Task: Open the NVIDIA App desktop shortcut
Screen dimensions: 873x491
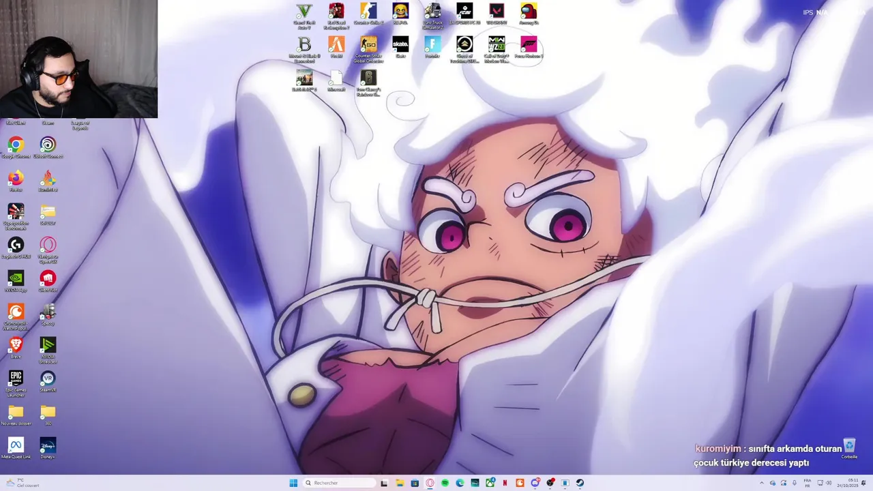Action: click(16, 281)
